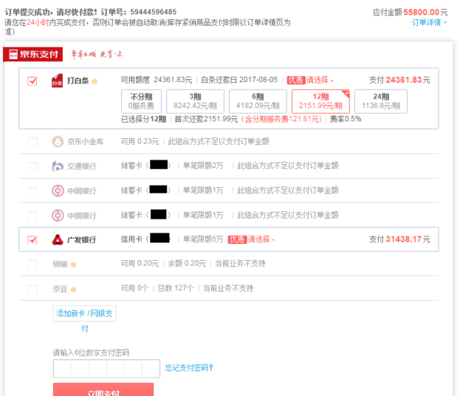Select the 不分期 0服务费 option
The height and width of the screenshot is (396, 460).
141,101
